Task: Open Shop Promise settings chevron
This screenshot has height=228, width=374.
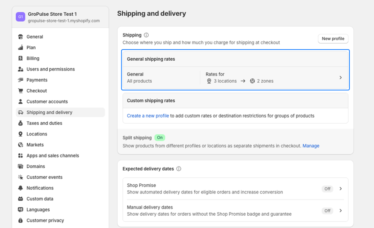Action: point(340,189)
